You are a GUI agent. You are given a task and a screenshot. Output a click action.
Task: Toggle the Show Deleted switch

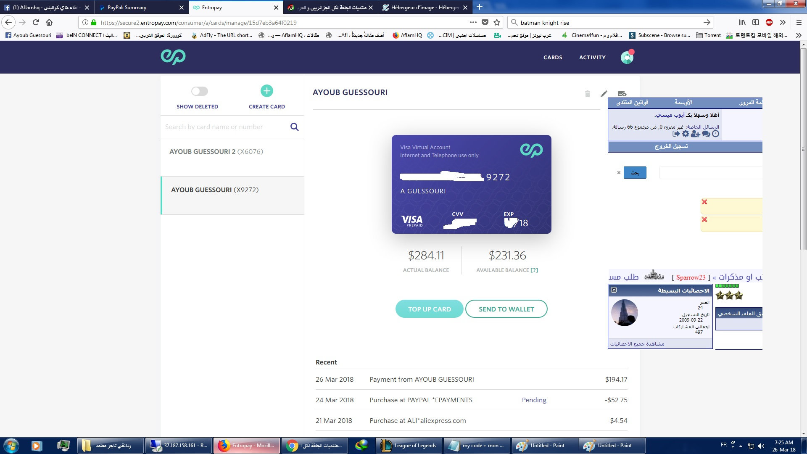[199, 91]
